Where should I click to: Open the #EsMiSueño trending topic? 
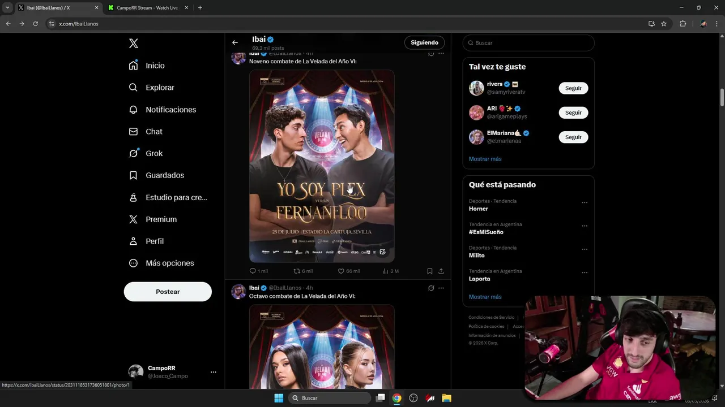(486, 232)
